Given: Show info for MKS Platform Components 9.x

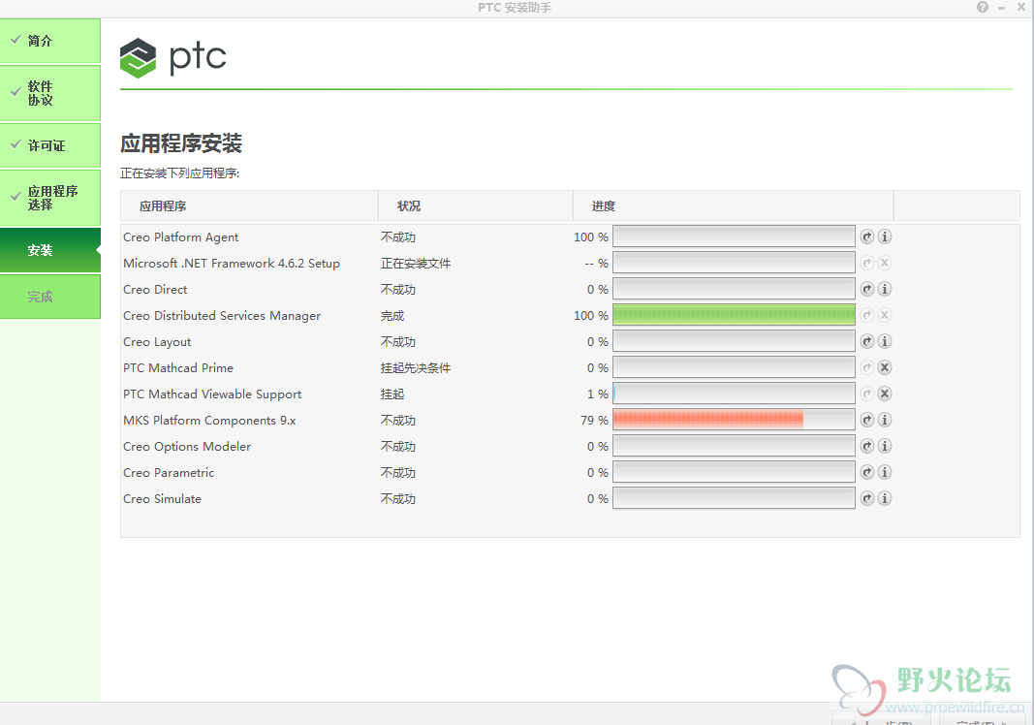Looking at the screenshot, I should point(885,420).
